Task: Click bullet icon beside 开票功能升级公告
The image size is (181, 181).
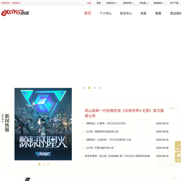Action: pos(83,148)
